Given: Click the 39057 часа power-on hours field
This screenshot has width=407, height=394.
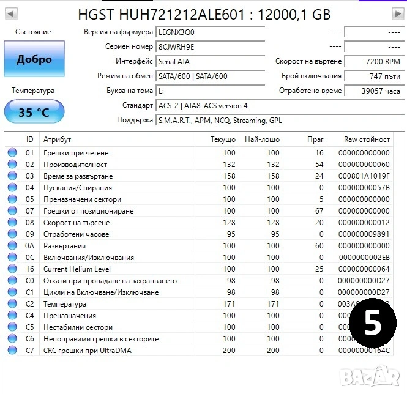Looking at the screenshot, I should [x=373, y=91].
